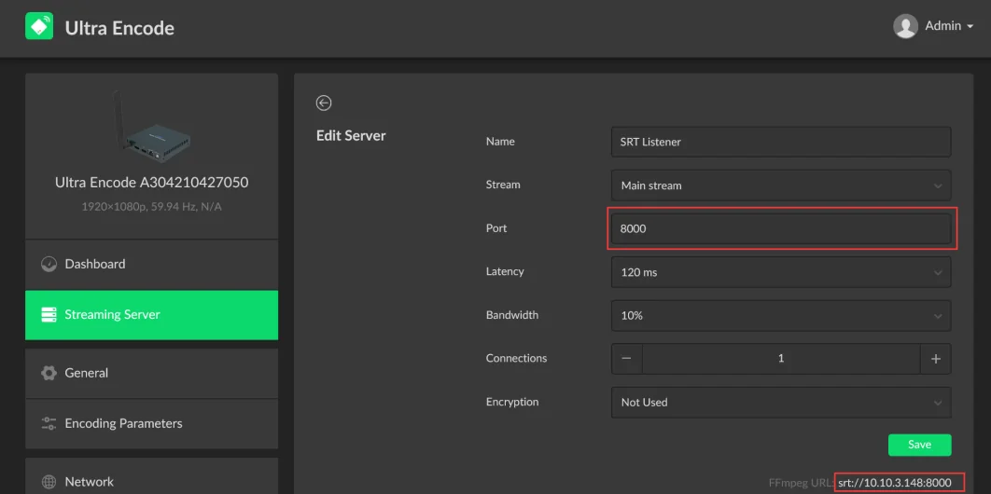Click the green Ultra Encode logo icon
Viewport: 991px width, 494px height.
tap(39, 26)
